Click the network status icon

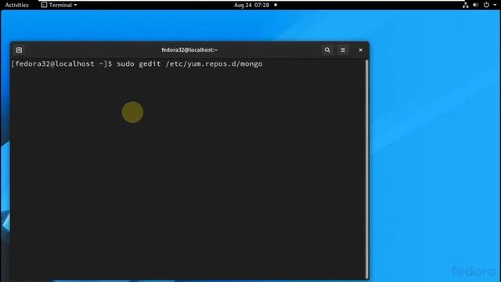[x=465, y=5]
